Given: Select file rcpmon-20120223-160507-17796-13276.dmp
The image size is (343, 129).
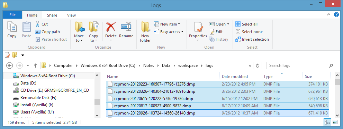Looking at the screenshot, I should click(x=218, y=84).
